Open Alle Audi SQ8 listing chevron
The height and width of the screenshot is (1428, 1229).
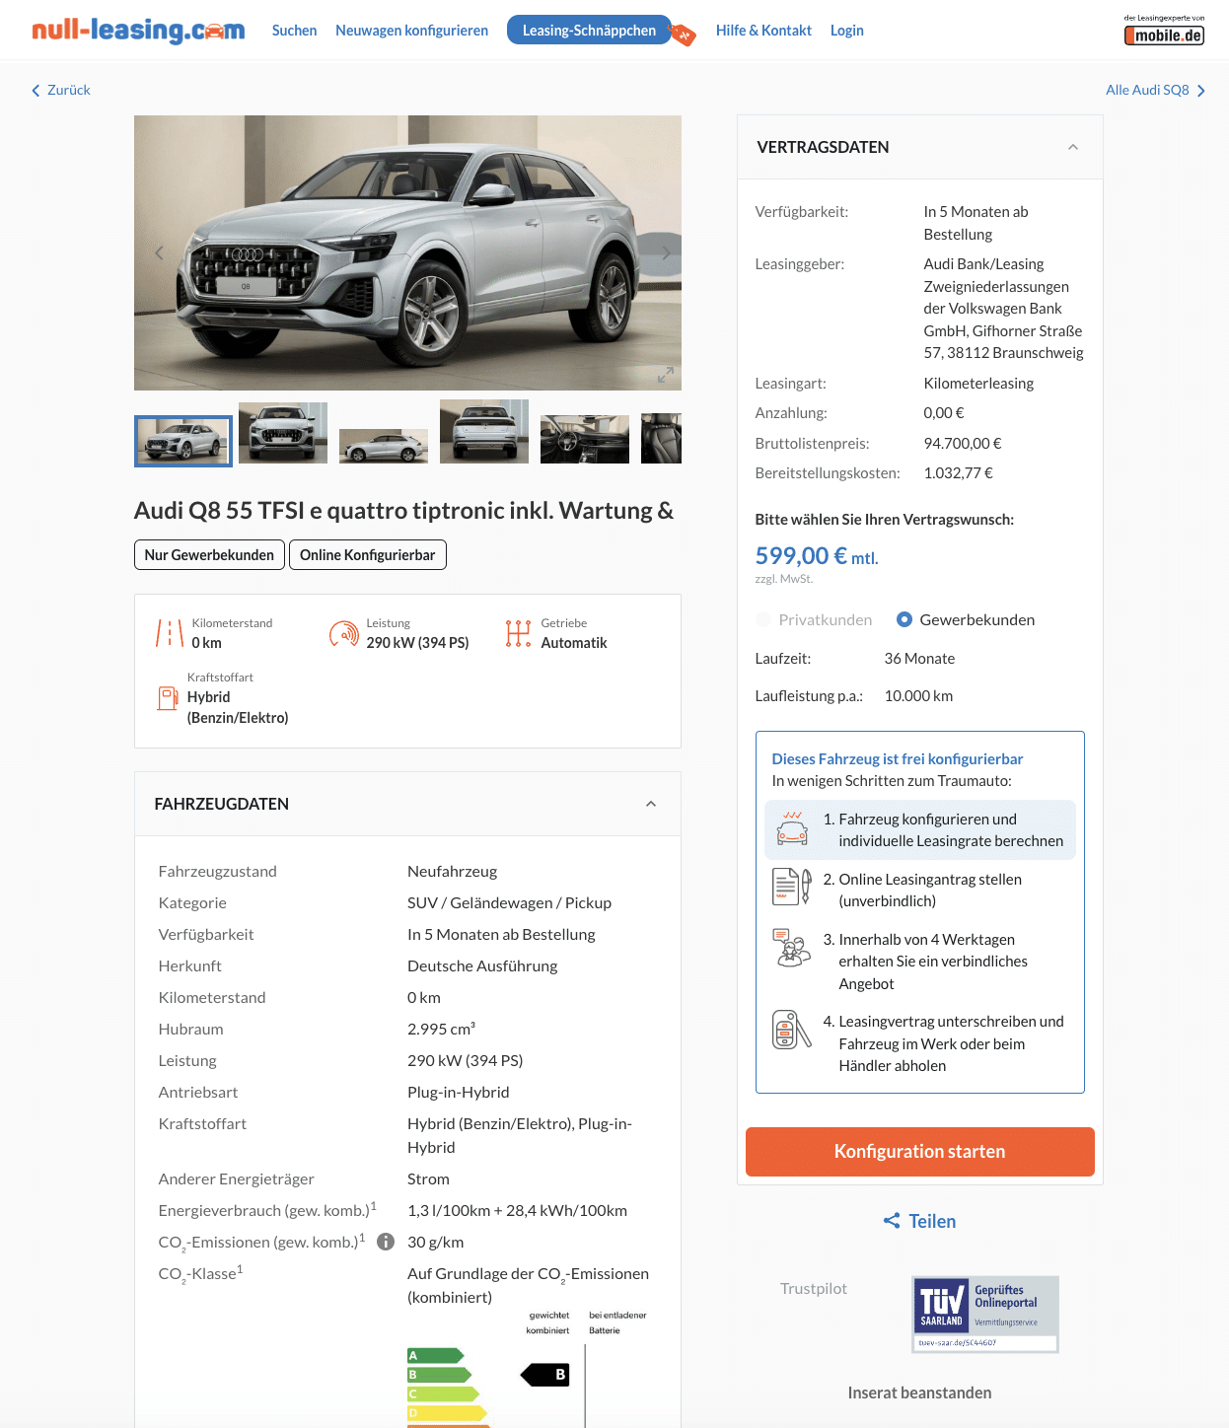pos(1201,91)
